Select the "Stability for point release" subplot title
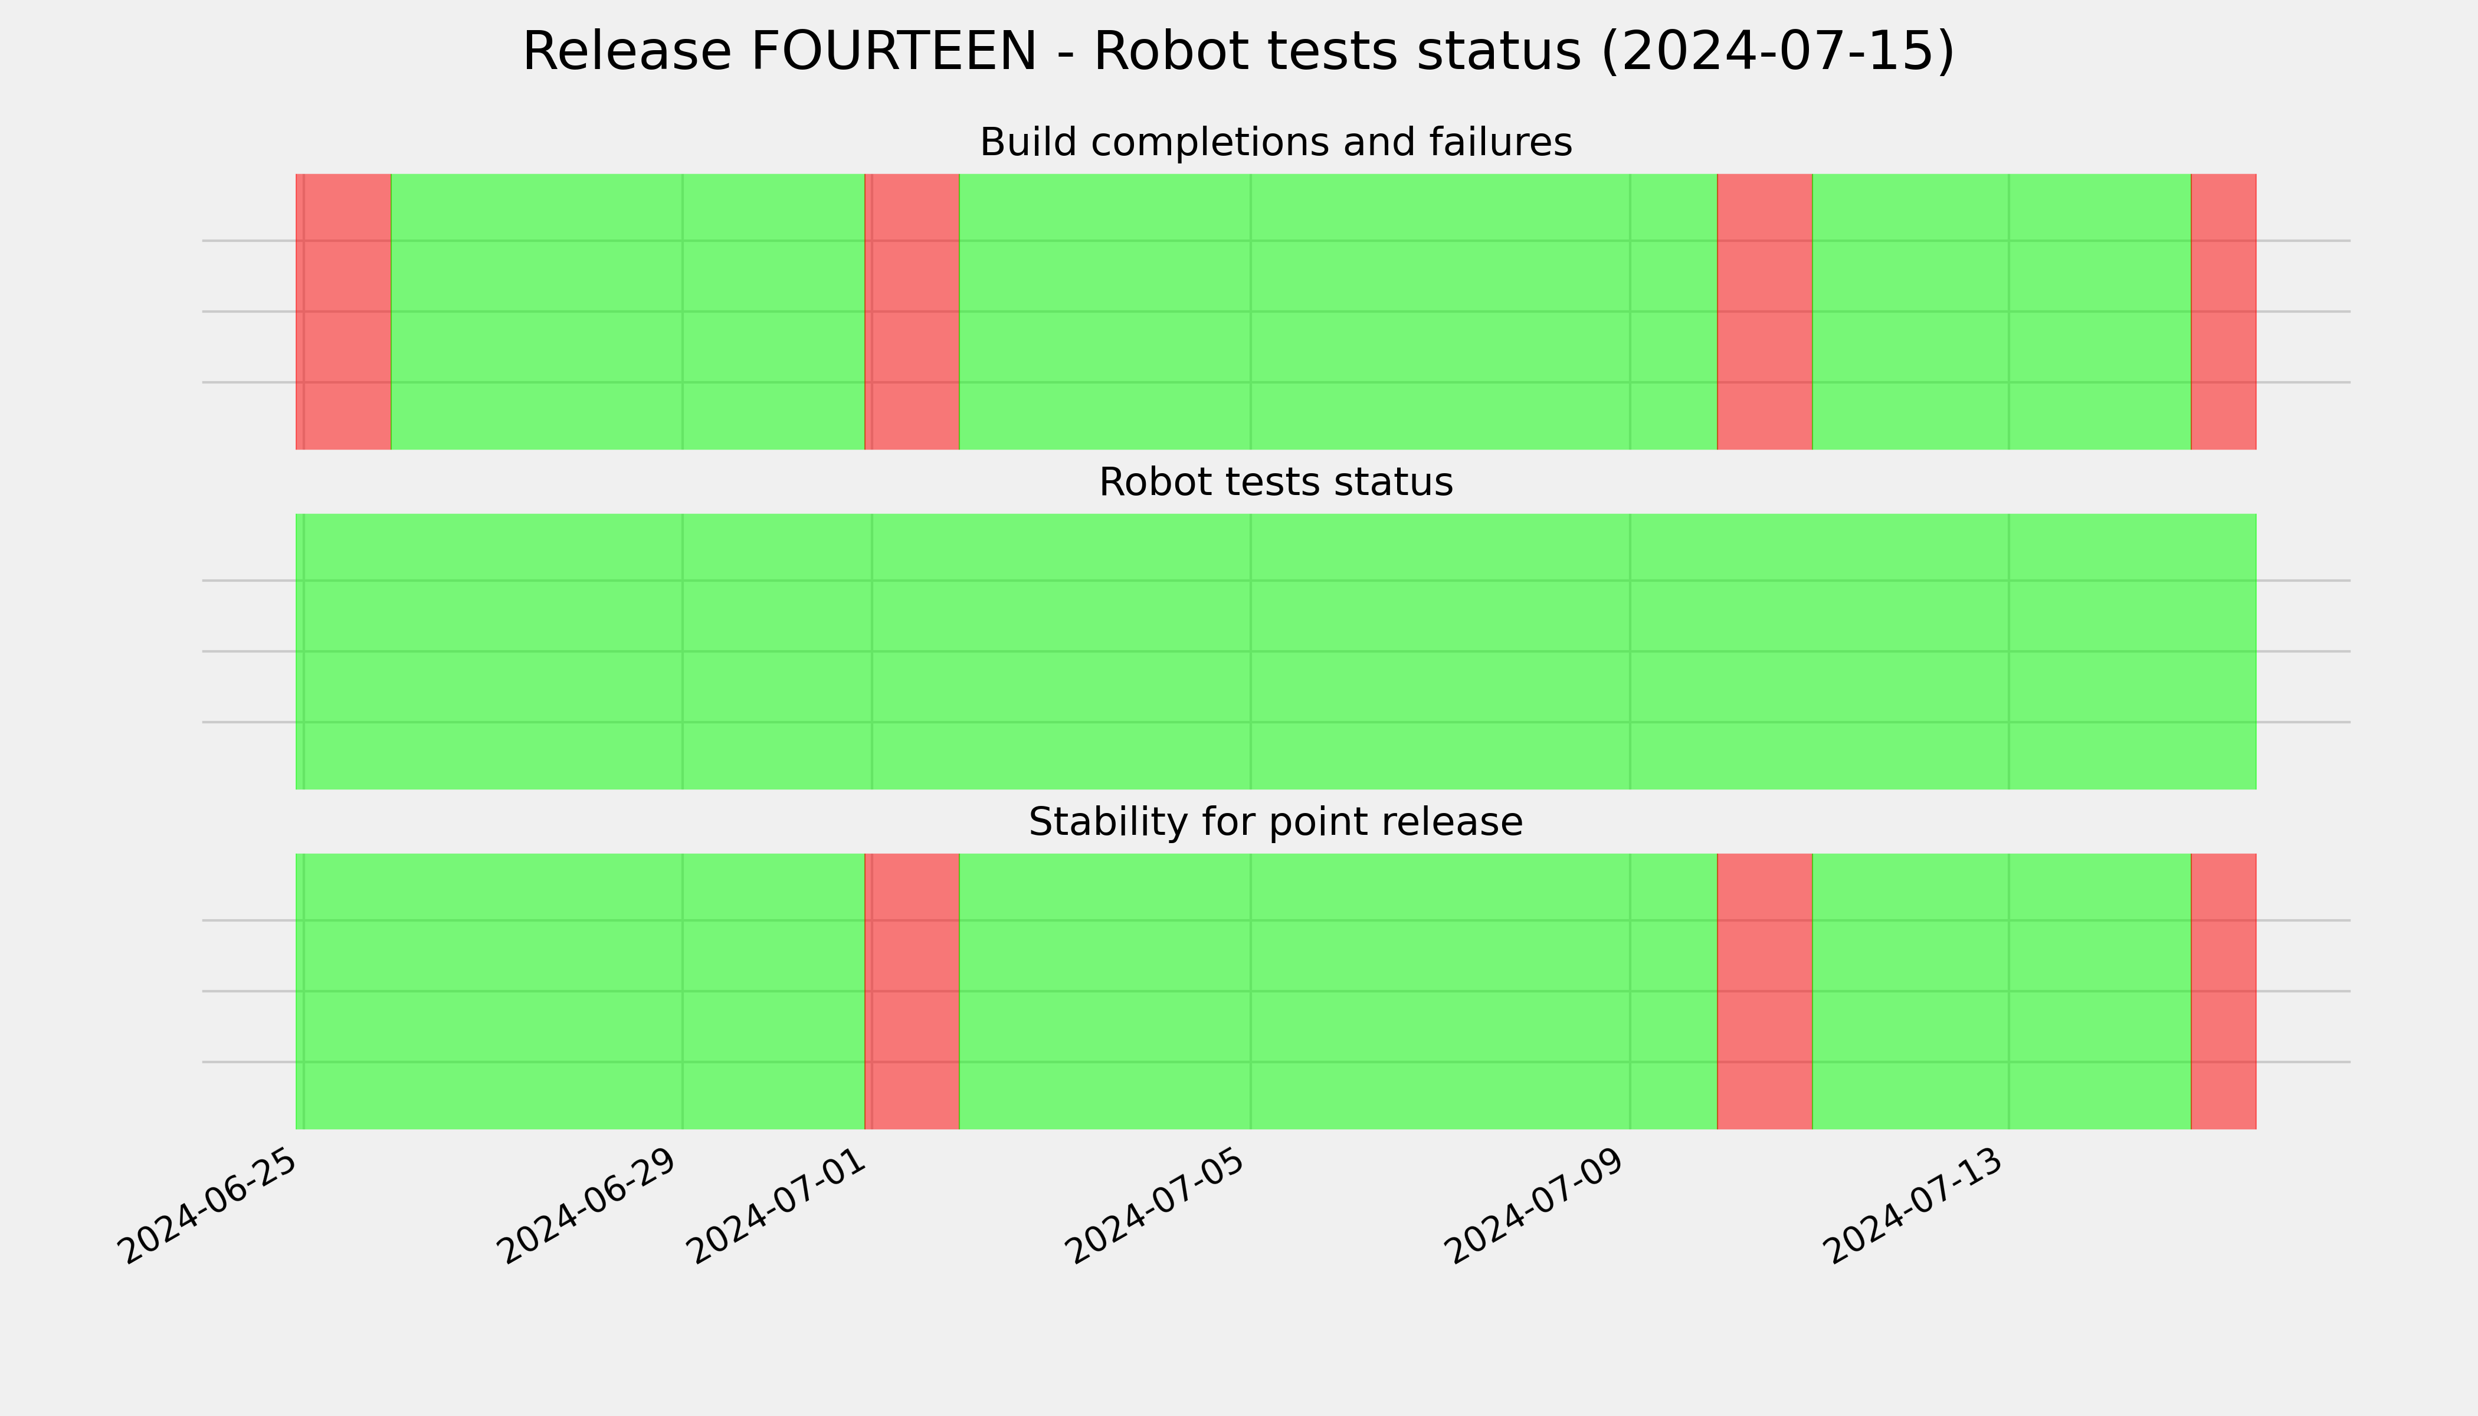Image resolution: width=2478 pixels, height=1416 pixels. (x=1275, y=823)
